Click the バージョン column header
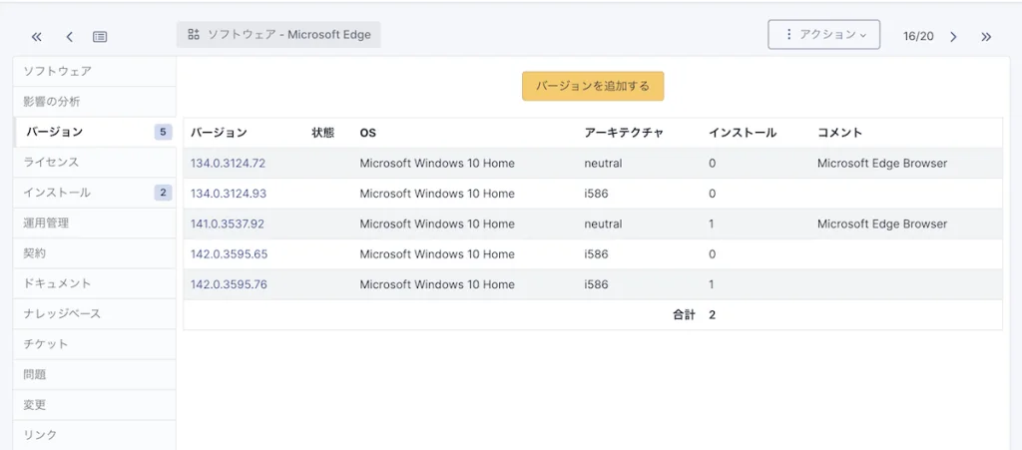Viewport: 1022px width, 450px height. 219,133
